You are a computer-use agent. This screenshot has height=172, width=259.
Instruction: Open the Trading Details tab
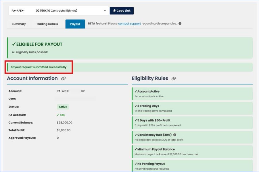coord(47,24)
